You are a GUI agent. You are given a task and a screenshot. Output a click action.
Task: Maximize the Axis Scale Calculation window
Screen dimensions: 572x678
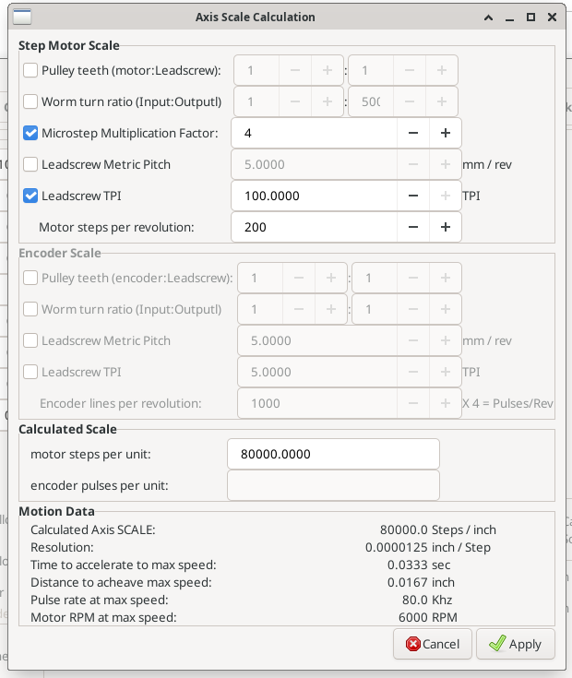pyautogui.click(x=530, y=17)
